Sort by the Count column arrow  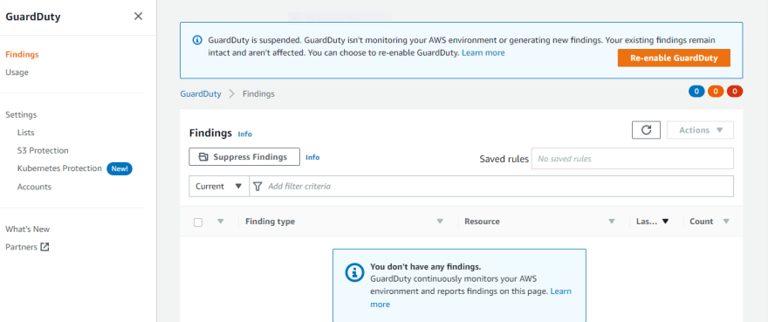pyautogui.click(x=726, y=222)
